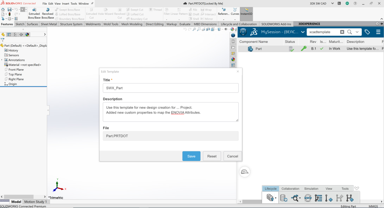Screen dimensions: 384x208
Task: Click the Reset button in Edit Template
Action: 212,156
